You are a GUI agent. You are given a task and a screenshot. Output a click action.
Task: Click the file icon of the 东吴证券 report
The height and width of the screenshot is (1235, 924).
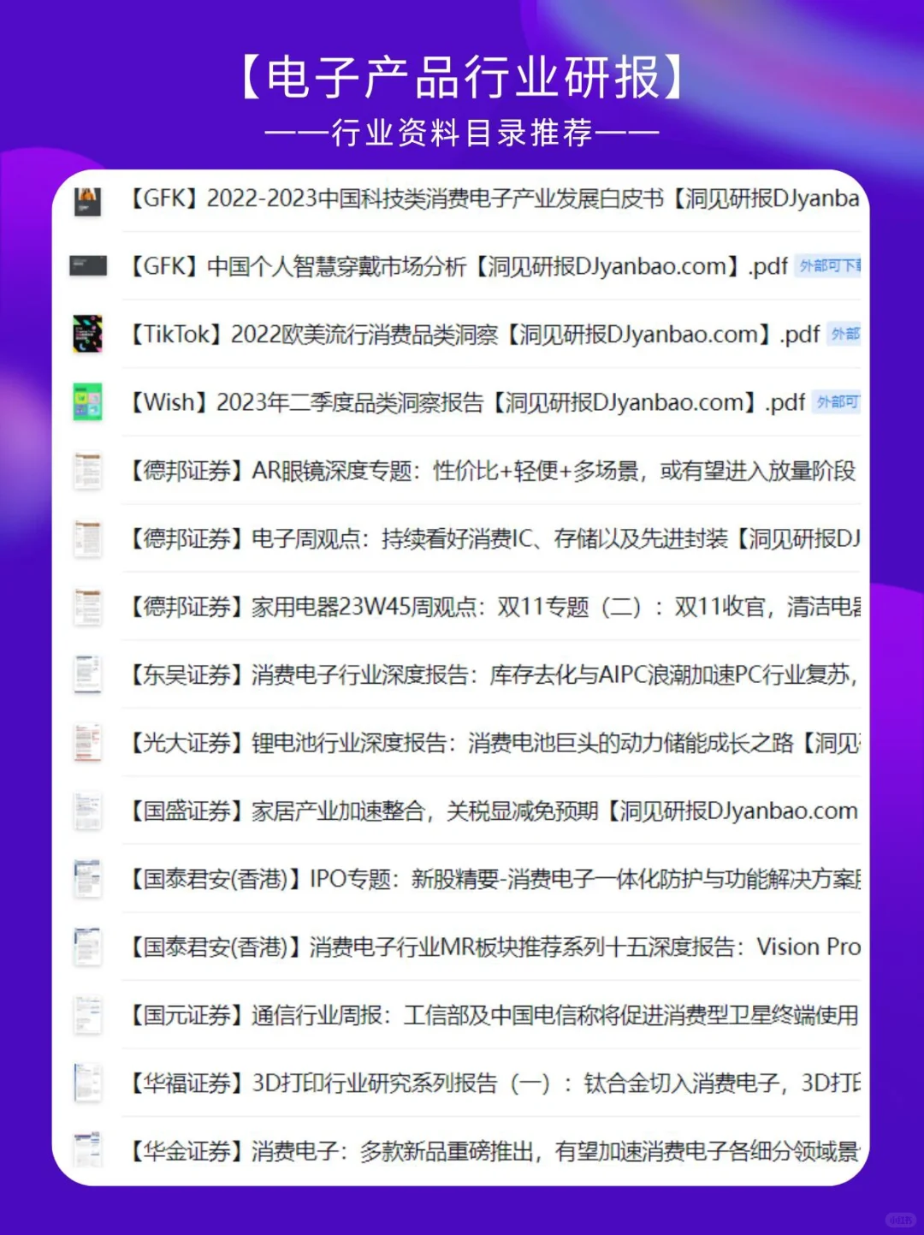click(87, 674)
